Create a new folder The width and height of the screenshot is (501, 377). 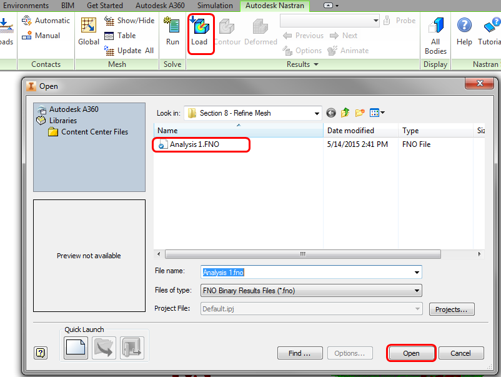coord(360,113)
